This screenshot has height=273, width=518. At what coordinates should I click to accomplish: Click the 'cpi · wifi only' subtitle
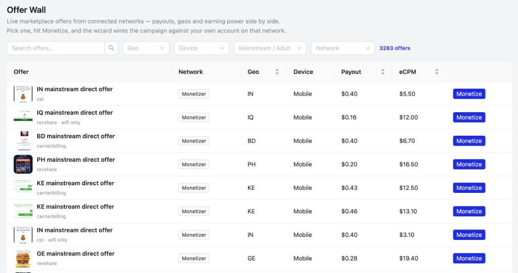click(x=52, y=240)
